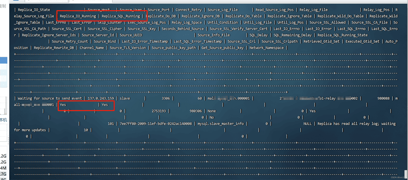Image resolution: width=408 pixels, height=180 pixels.
Task: Click the Replica_IO_State column header
Action: click(34, 10)
